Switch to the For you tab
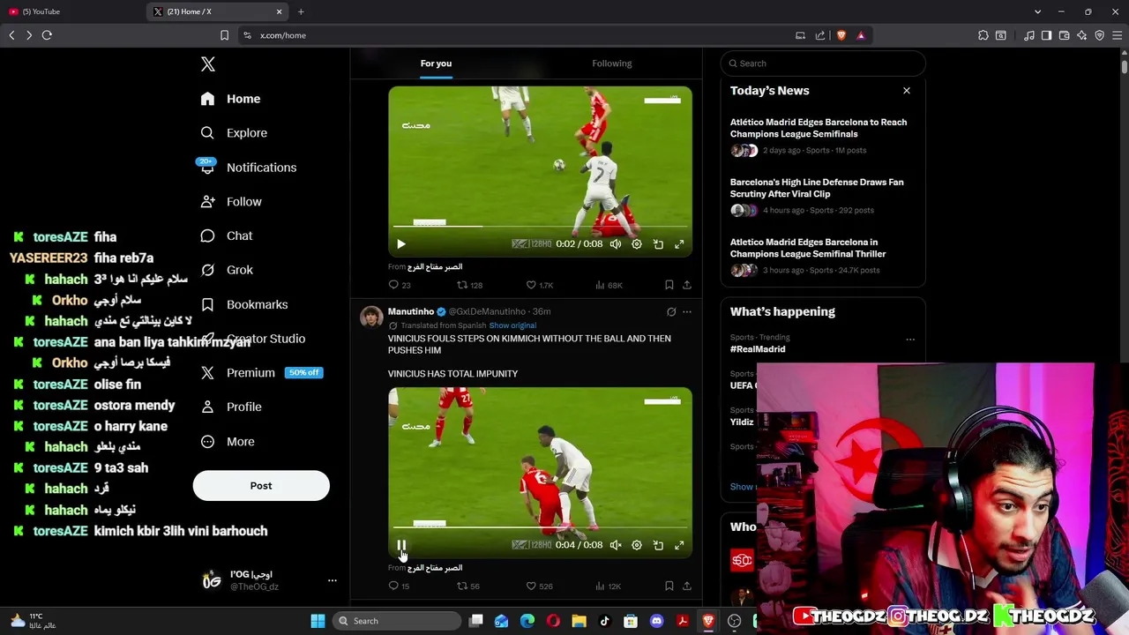 (x=436, y=63)
